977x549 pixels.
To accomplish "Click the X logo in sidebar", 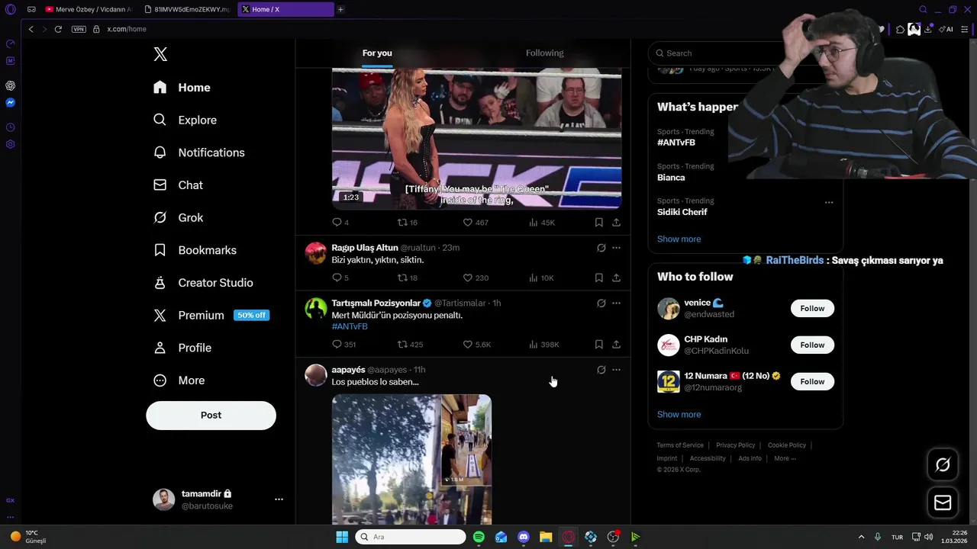I will coord(160,54).
